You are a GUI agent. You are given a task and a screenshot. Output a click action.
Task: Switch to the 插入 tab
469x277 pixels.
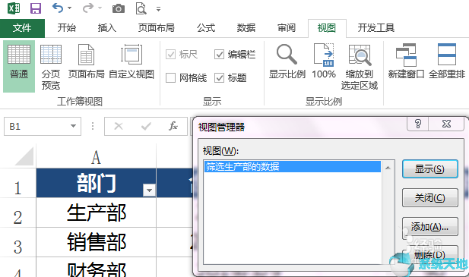106,28
